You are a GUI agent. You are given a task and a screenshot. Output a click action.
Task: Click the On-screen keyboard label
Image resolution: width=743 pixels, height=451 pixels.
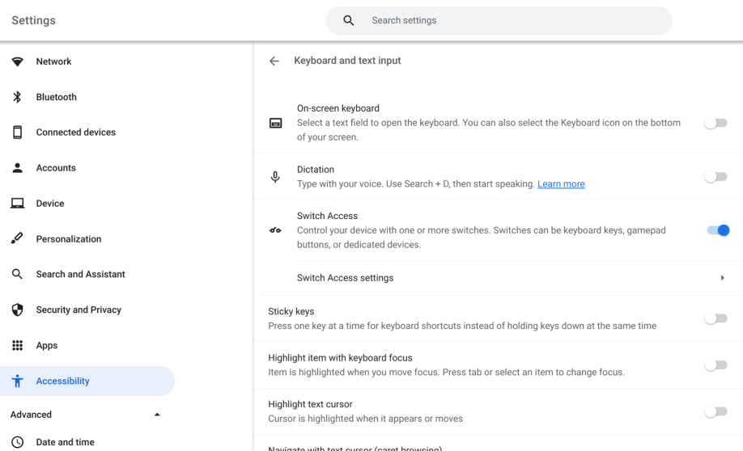click(x=338, y=108)
